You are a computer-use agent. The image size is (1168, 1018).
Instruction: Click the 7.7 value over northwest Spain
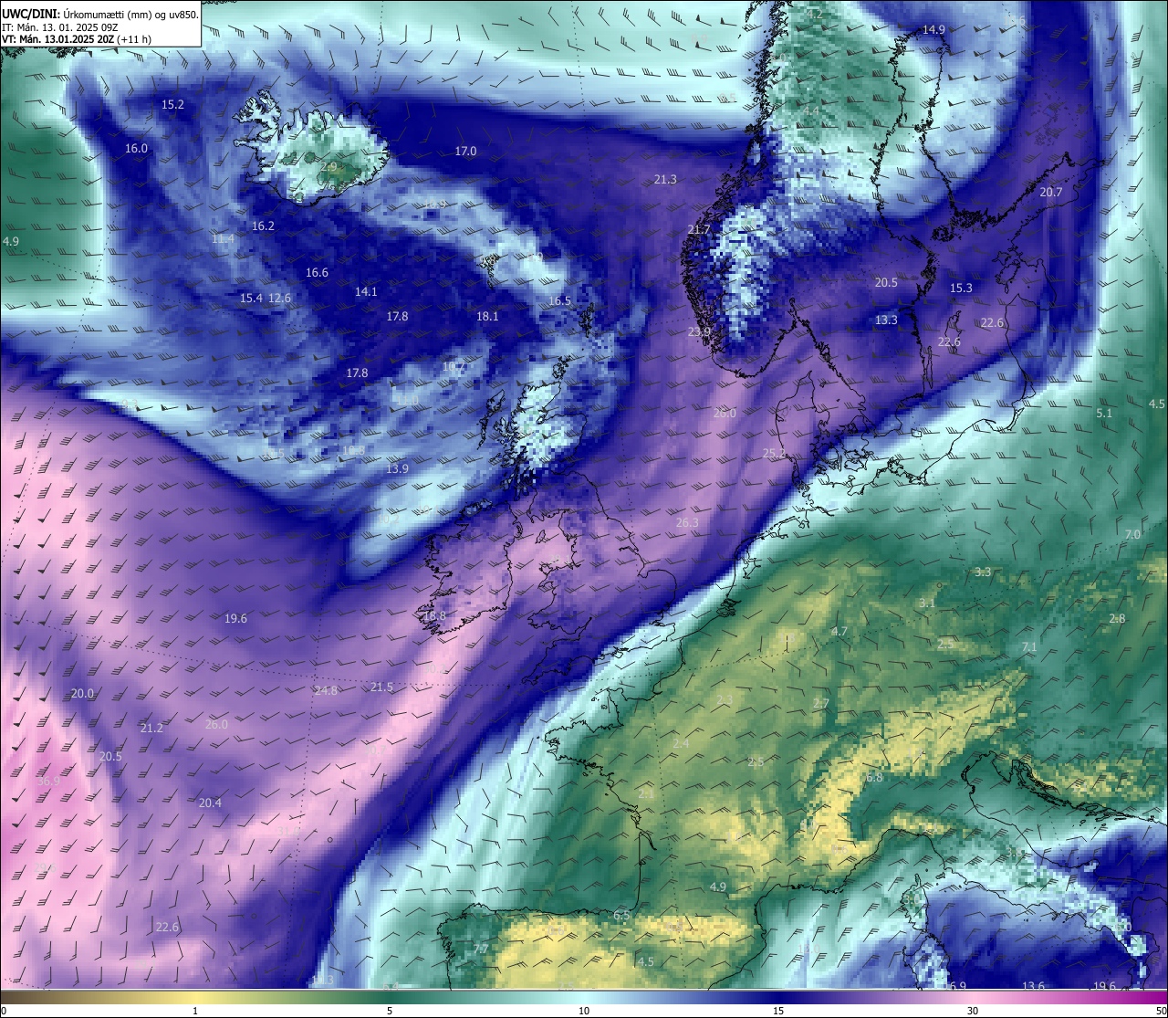point(481,949)
